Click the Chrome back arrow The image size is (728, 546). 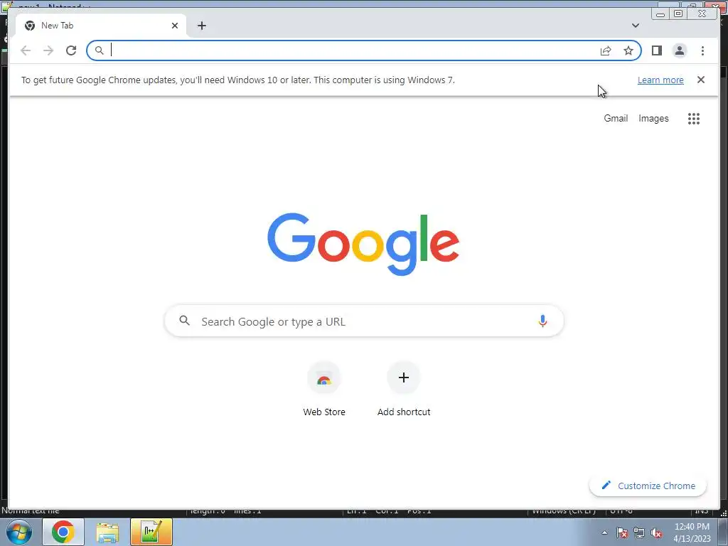pyautogui.click(x=26, y=50)
